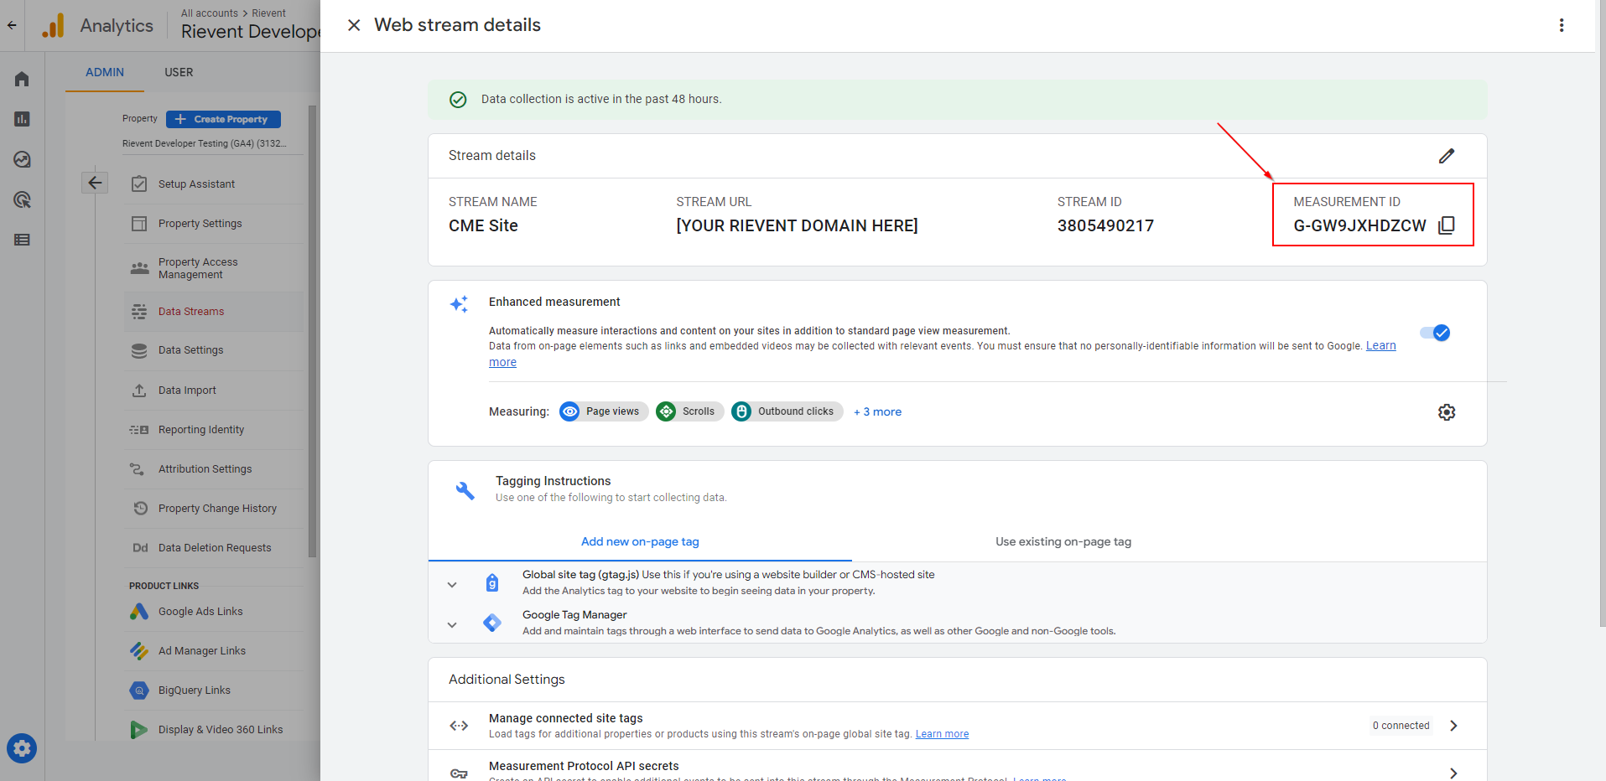Copy the Measurement ID to clipboard
This screenshot has width=1606, height=781.
[1447, 225]
